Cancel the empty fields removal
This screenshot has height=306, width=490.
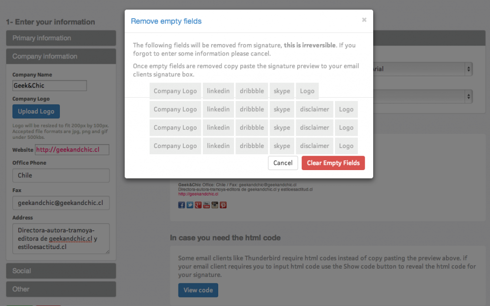[x=283, y=163]
